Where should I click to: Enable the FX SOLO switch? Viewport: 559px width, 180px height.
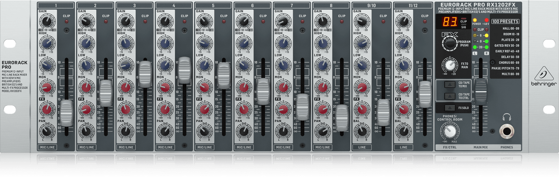[x=450, y=108]
